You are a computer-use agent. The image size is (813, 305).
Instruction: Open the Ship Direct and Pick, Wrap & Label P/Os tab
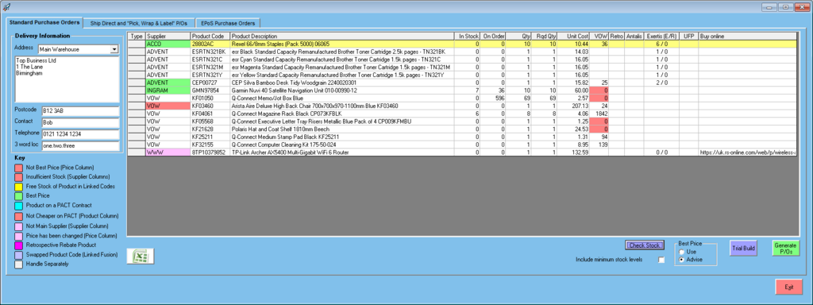pos(139,23)
